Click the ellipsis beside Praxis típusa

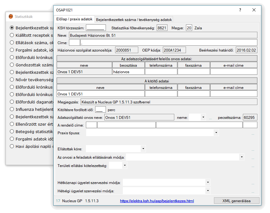coord(253,134)
